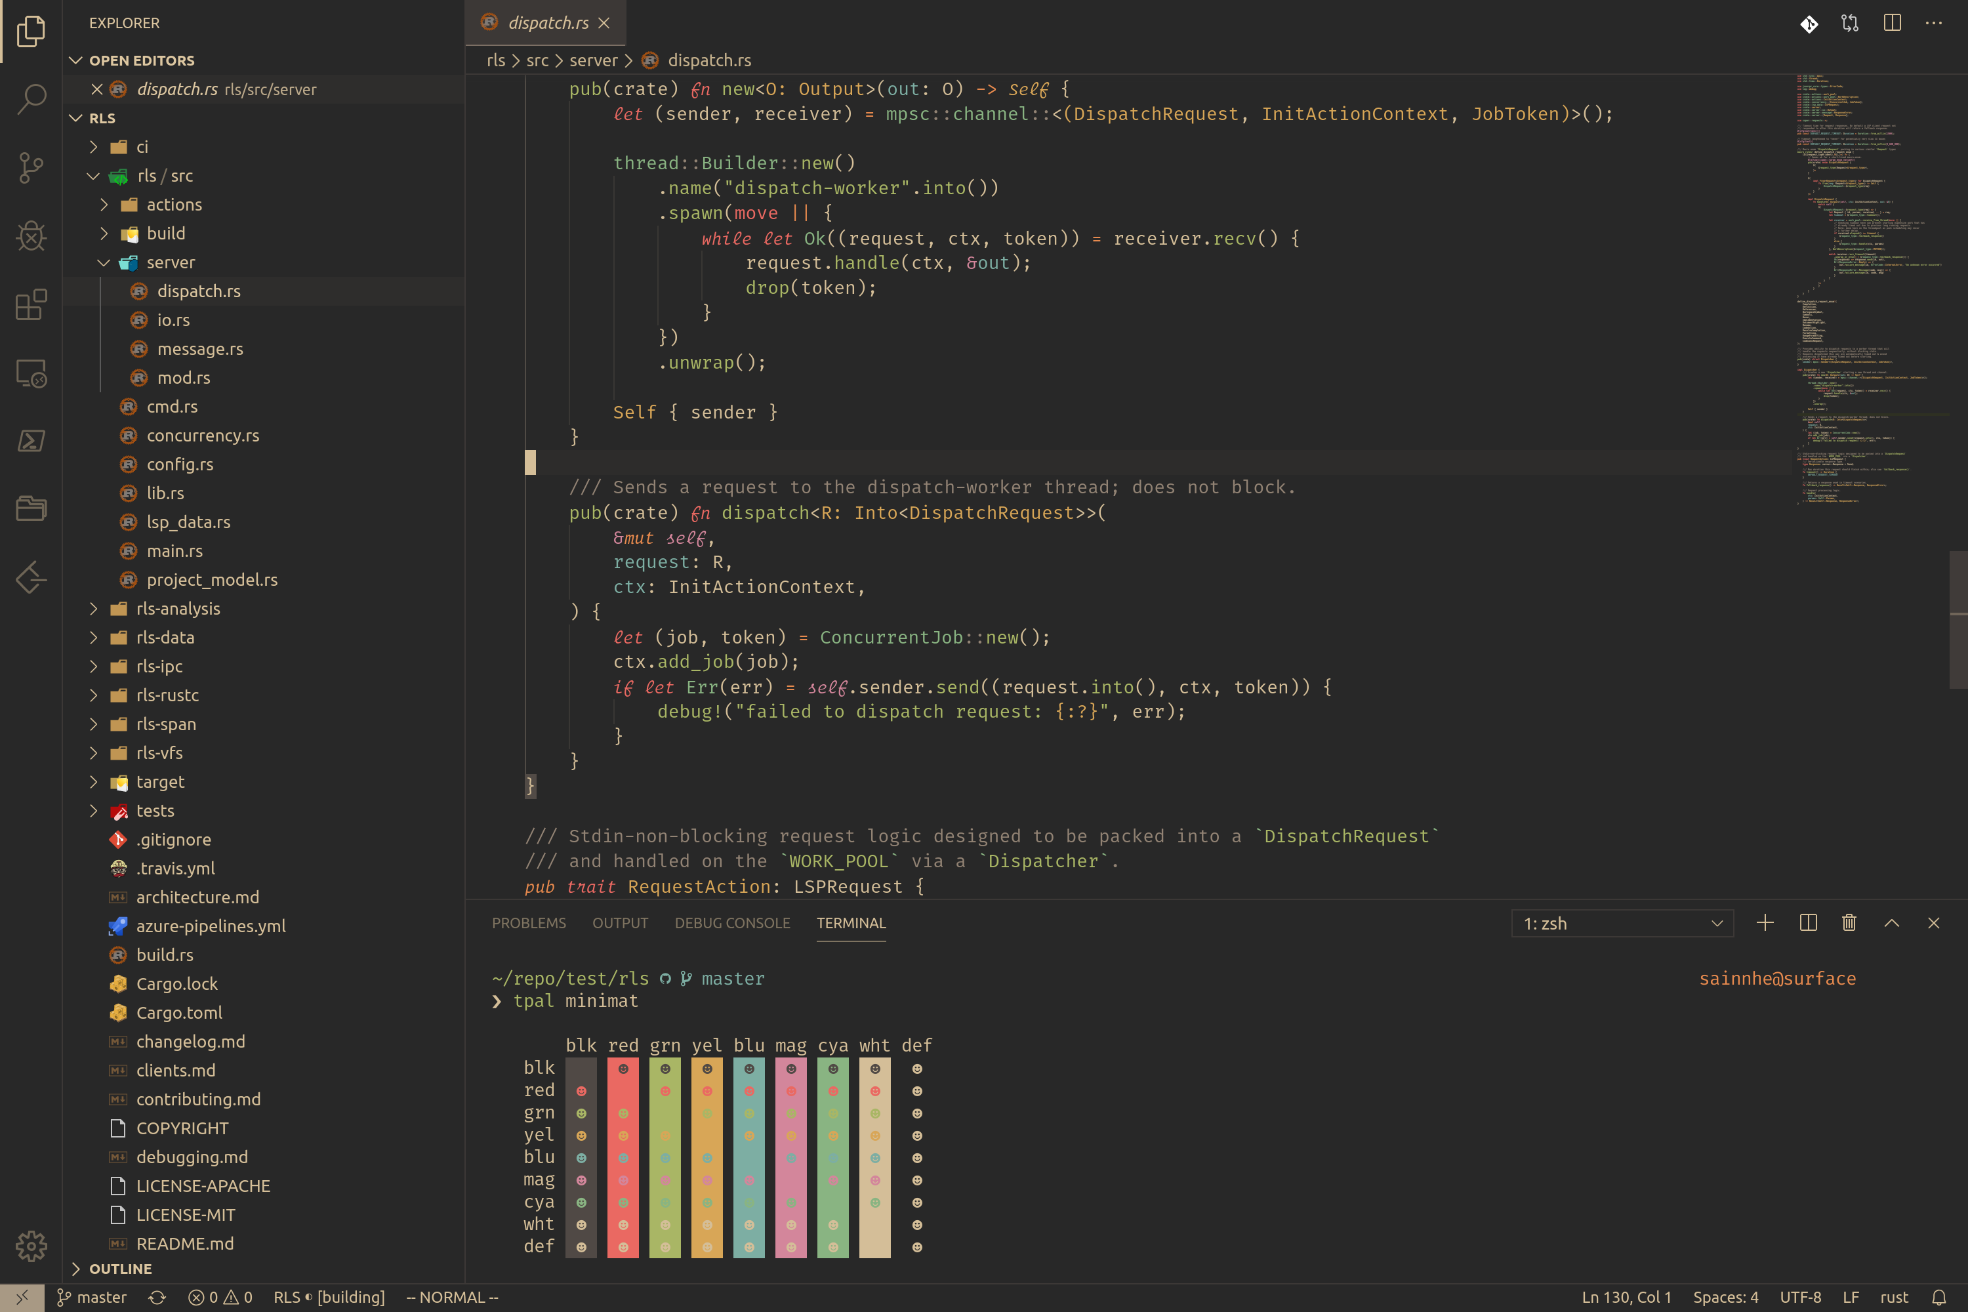Close dispatch.rs in Open Editors list

tap(97, 89)
